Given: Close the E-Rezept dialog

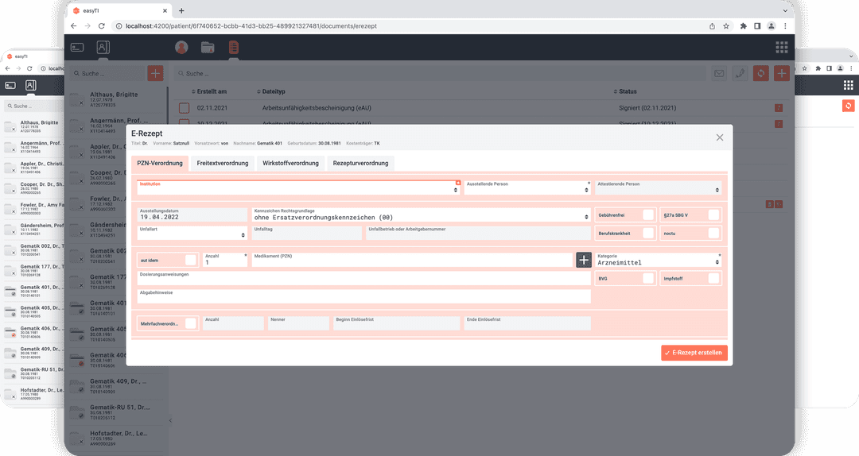Looking at the screenshot, I should (x=719, y=137).
